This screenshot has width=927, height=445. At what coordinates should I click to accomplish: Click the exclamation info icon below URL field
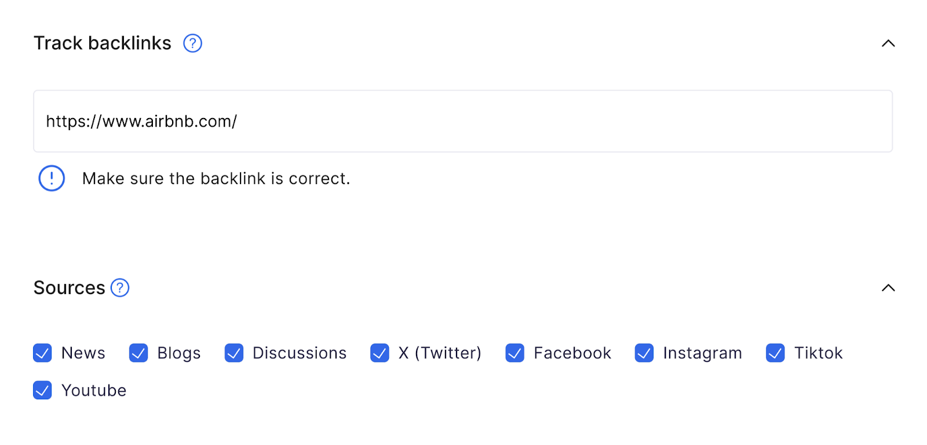pyautogui.click(x=52, y=178)
